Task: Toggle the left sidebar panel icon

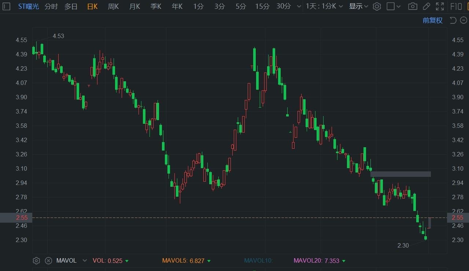Action: [6, 6]
